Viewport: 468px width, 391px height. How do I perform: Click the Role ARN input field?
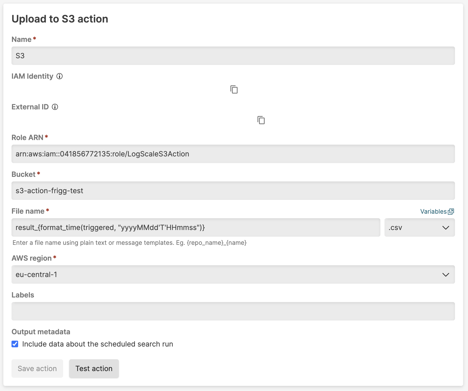point(233,154)
